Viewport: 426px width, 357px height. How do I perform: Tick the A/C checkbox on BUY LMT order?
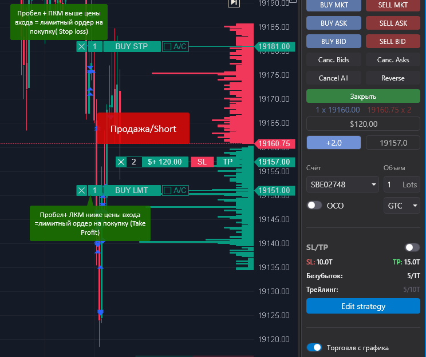(x=167, y=190)
